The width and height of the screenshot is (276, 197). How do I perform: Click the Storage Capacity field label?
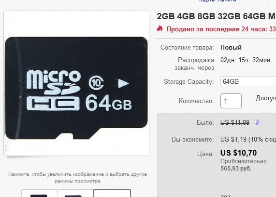189,82
